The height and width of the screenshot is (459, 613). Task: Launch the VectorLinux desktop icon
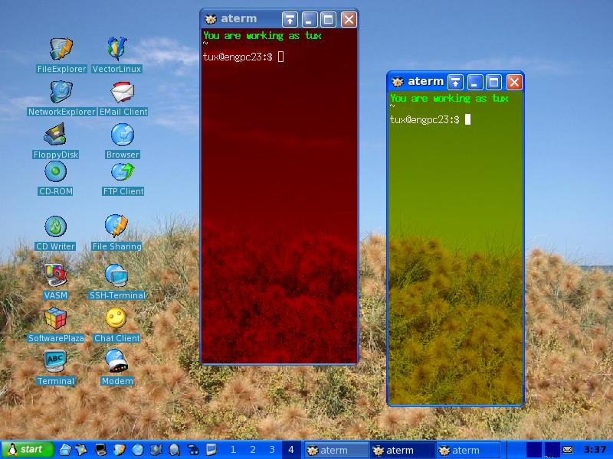click(116, 50)
